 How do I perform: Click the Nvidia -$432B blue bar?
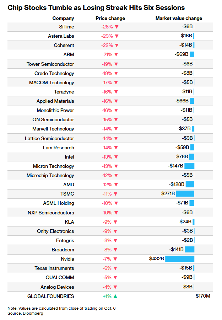click(x=180, y=259)
